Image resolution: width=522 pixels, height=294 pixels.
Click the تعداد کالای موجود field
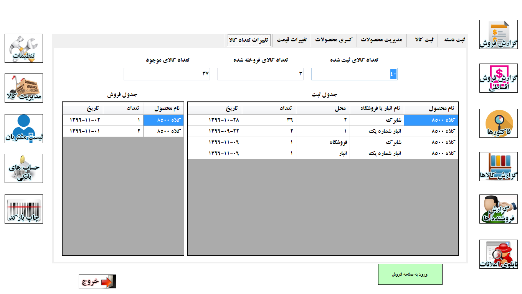pyautogui.click(x=167, y=74)
